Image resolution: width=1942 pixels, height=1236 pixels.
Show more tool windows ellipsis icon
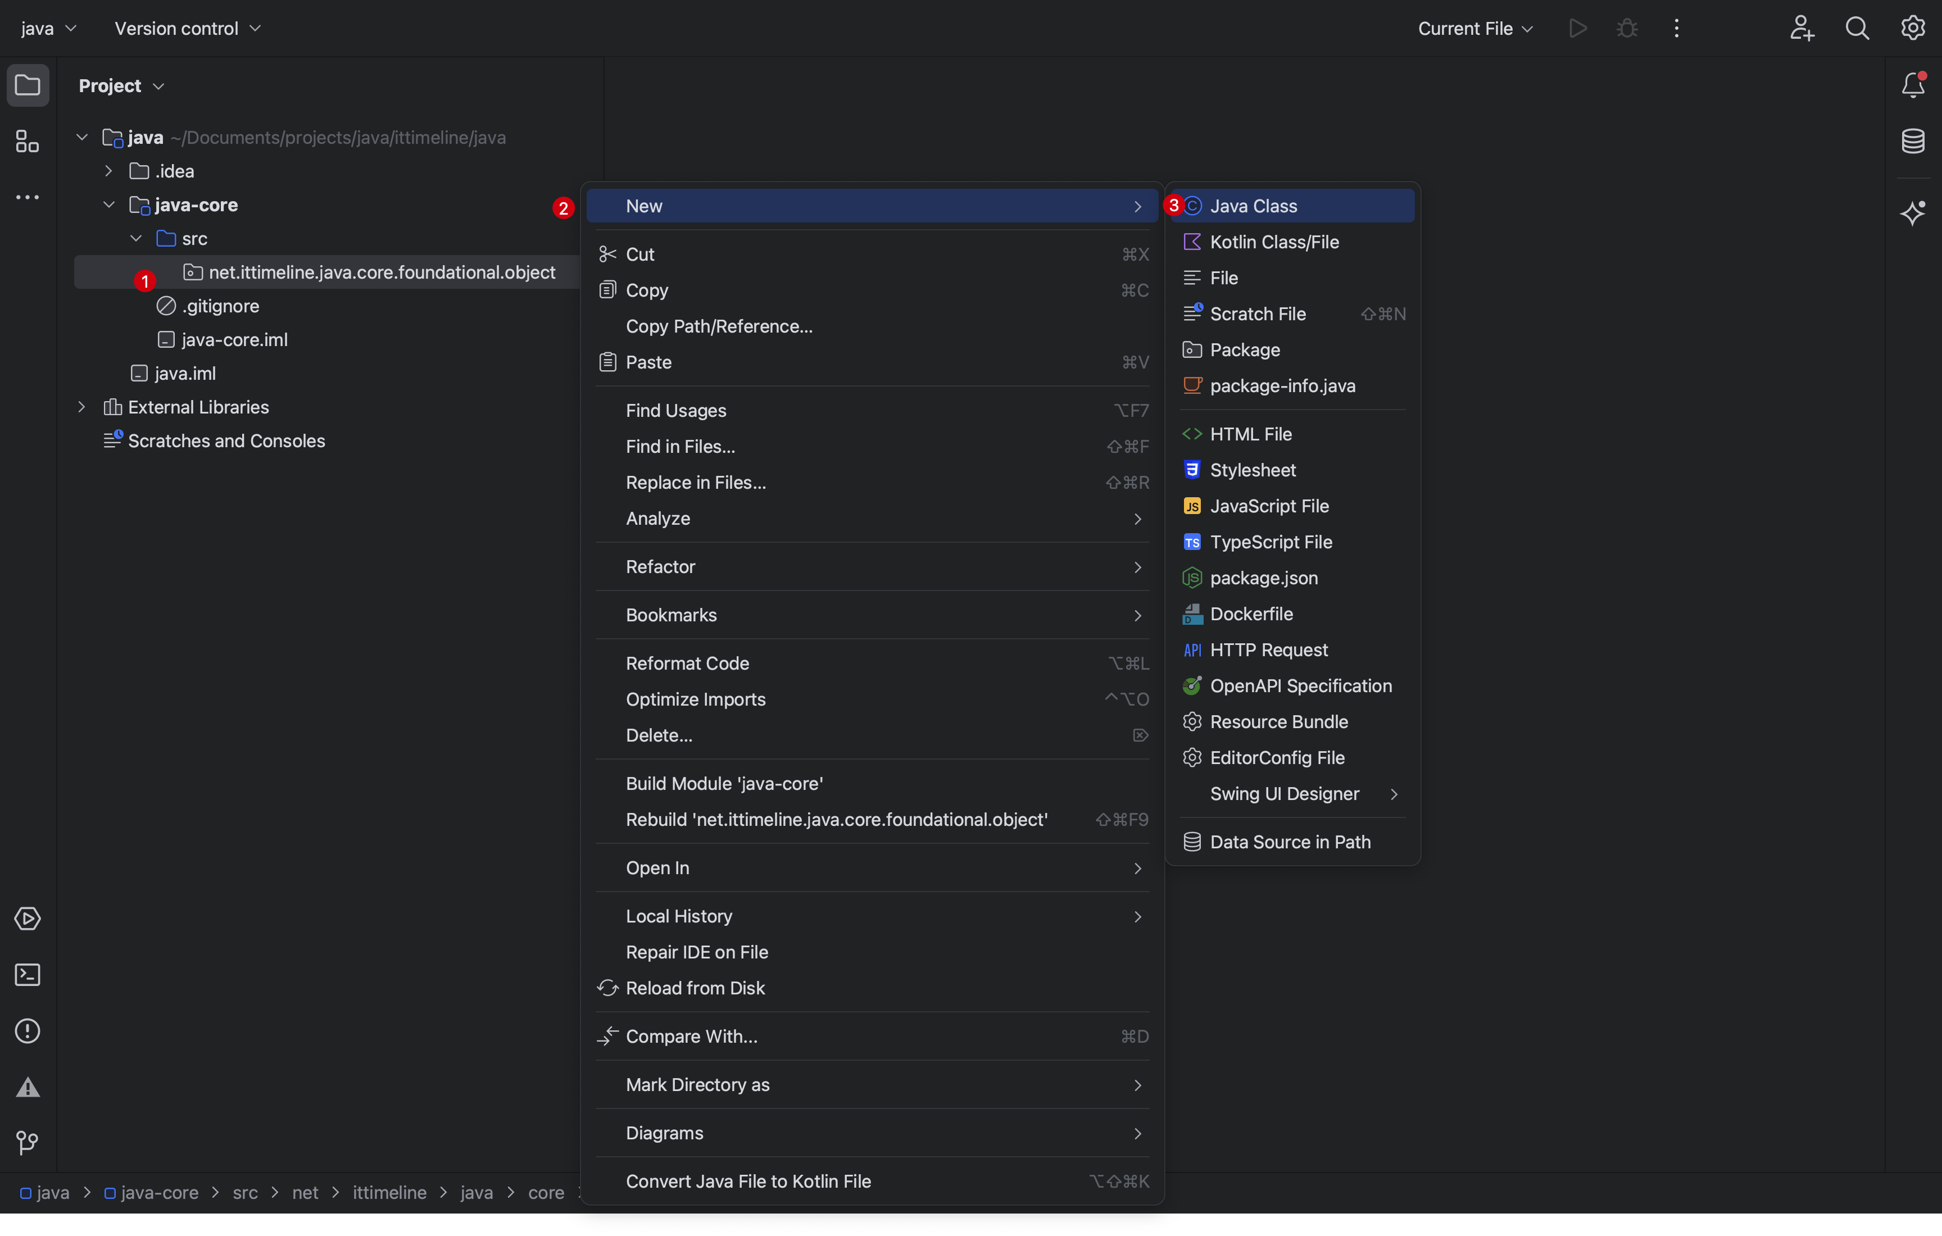[x=28, y=198]
